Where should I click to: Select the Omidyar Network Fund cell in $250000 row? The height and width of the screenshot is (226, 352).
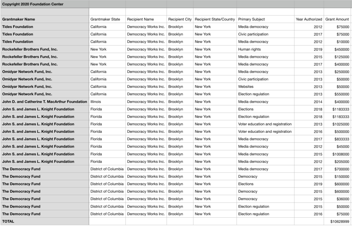point(44,72)
